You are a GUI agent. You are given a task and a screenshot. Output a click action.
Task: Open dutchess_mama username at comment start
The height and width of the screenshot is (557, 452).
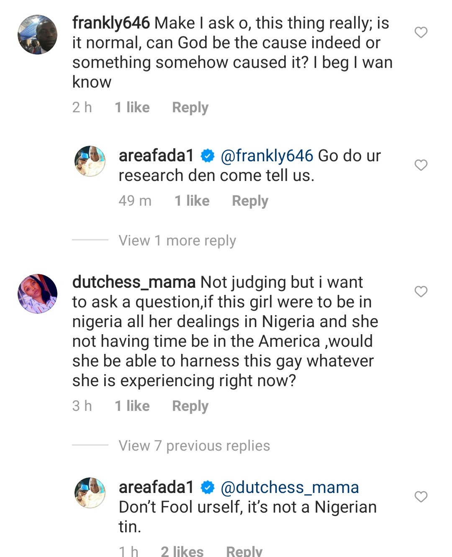click(x=134, y=282)
